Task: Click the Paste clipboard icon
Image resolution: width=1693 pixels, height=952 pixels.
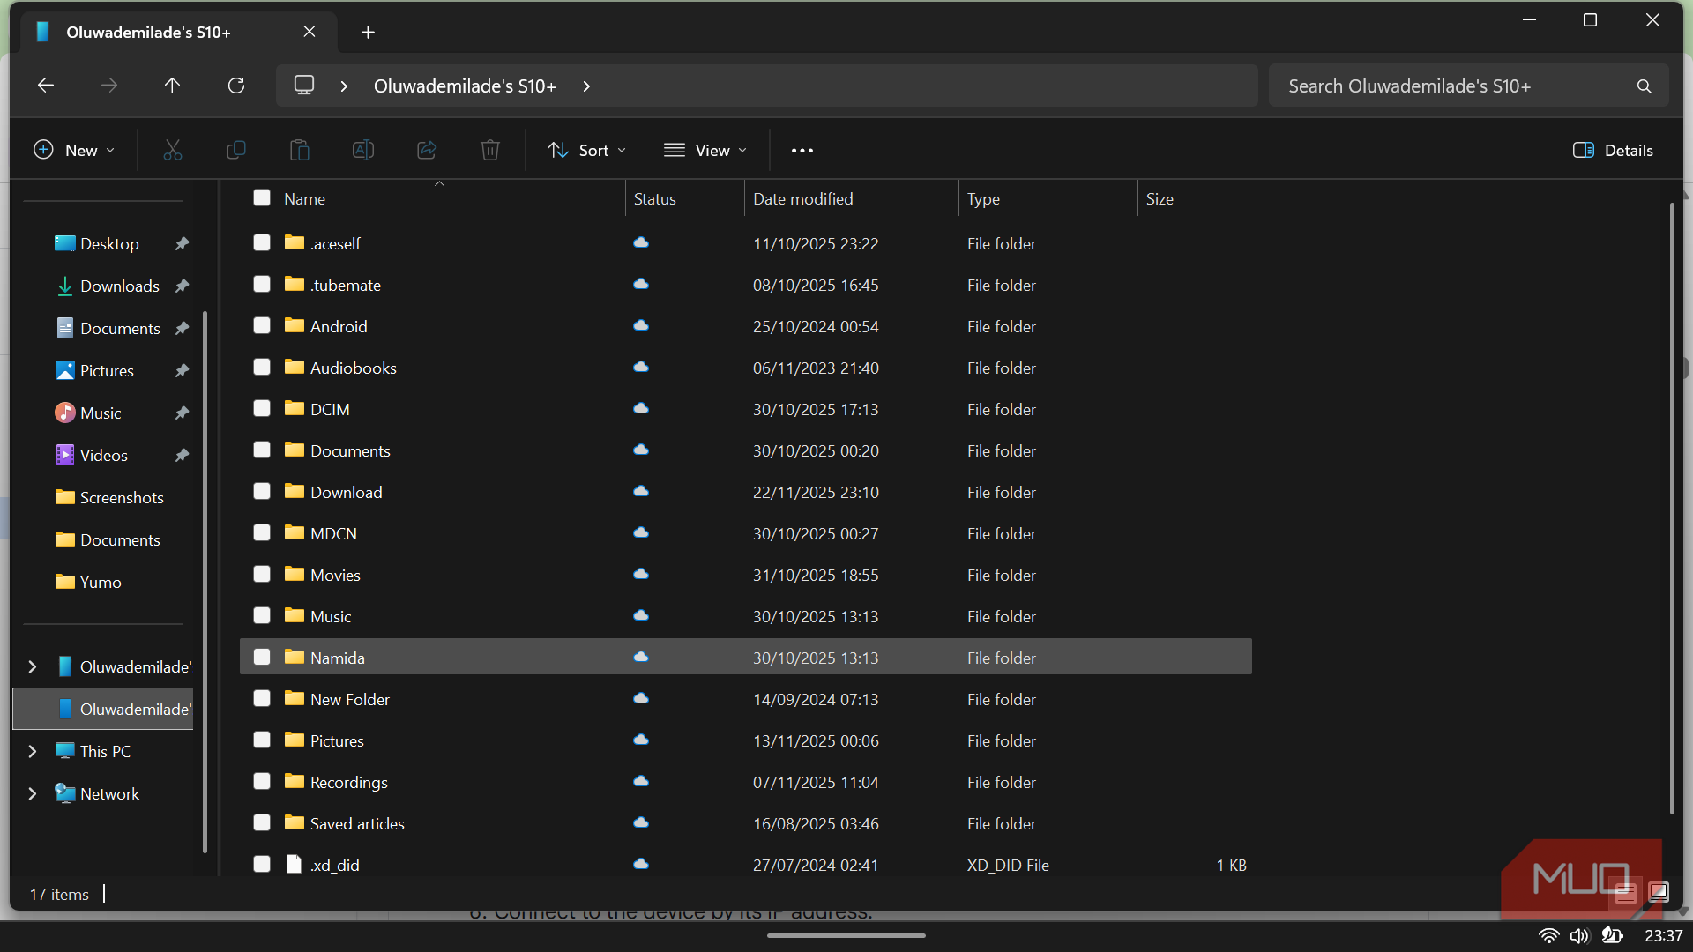Action: coord(300,151)
